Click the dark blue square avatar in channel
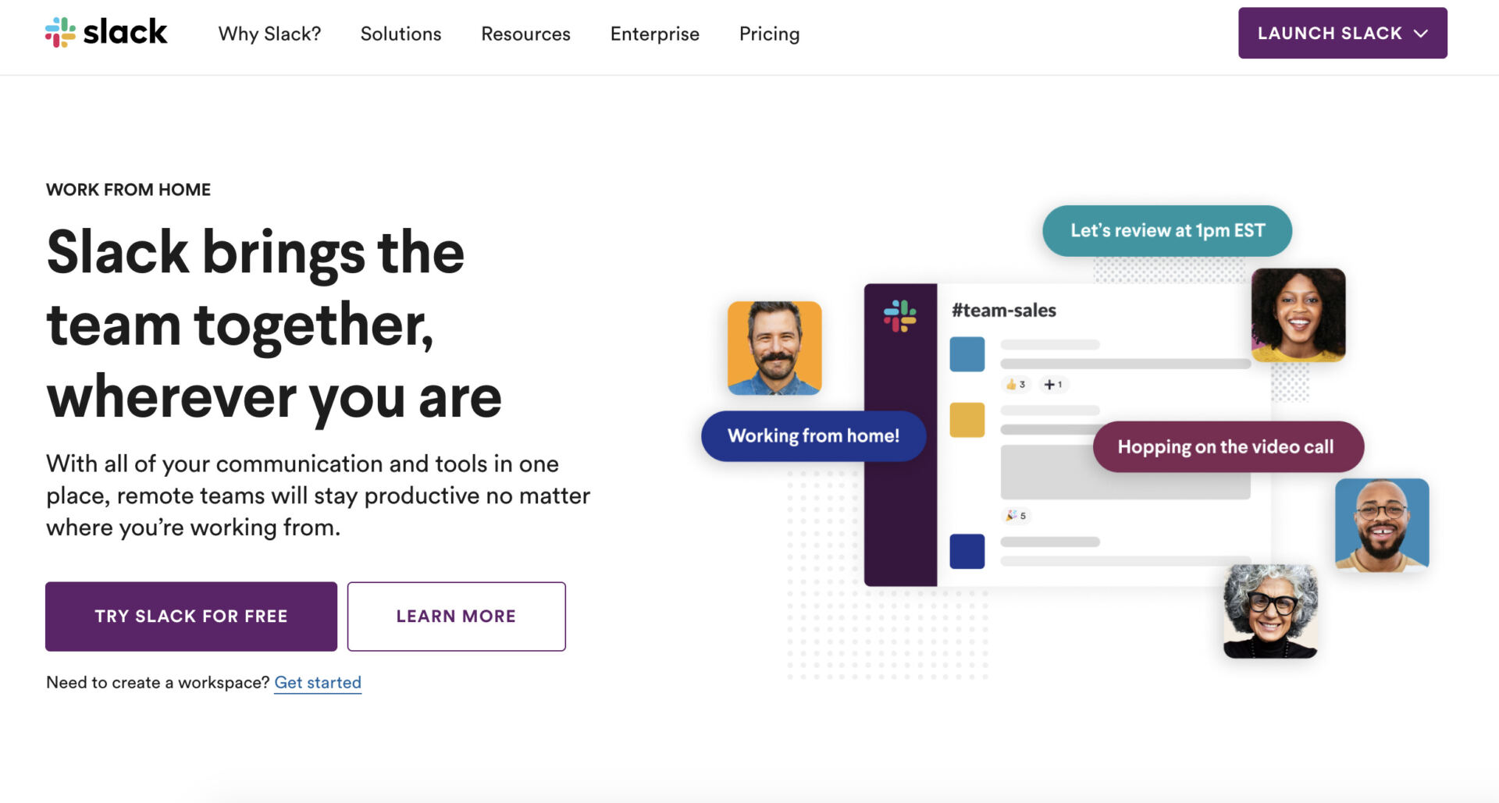 (x=967, y=551)
